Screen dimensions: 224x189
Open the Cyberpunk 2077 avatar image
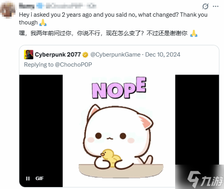(x=29, y=55)
